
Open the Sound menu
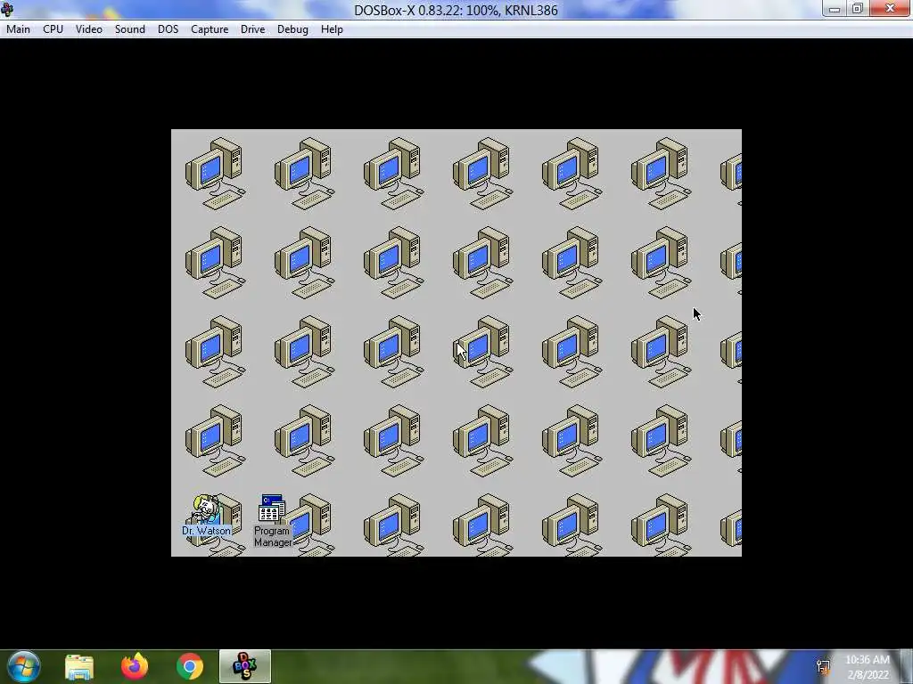(x=130, y=29)
